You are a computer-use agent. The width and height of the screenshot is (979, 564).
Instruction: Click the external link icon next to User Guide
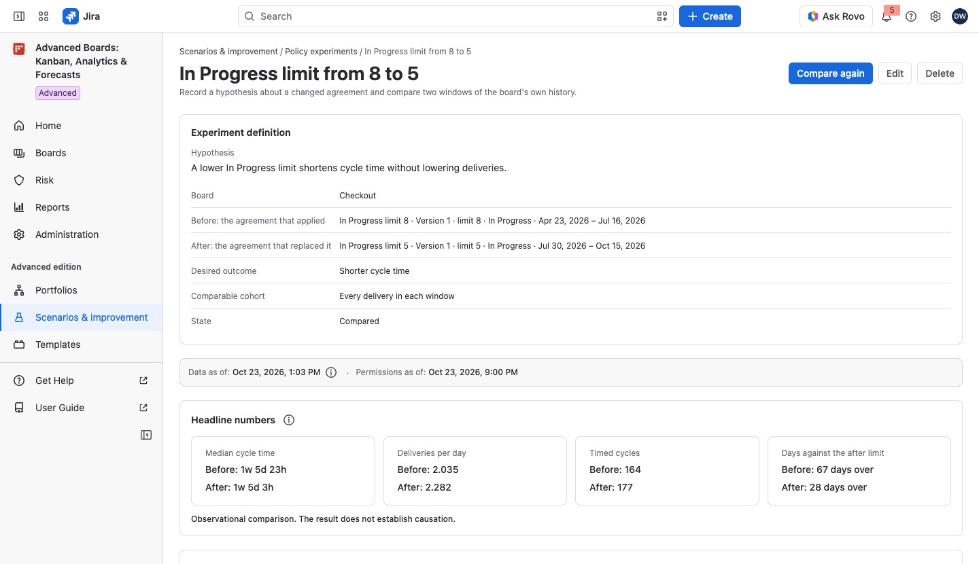tap(143, 408)
